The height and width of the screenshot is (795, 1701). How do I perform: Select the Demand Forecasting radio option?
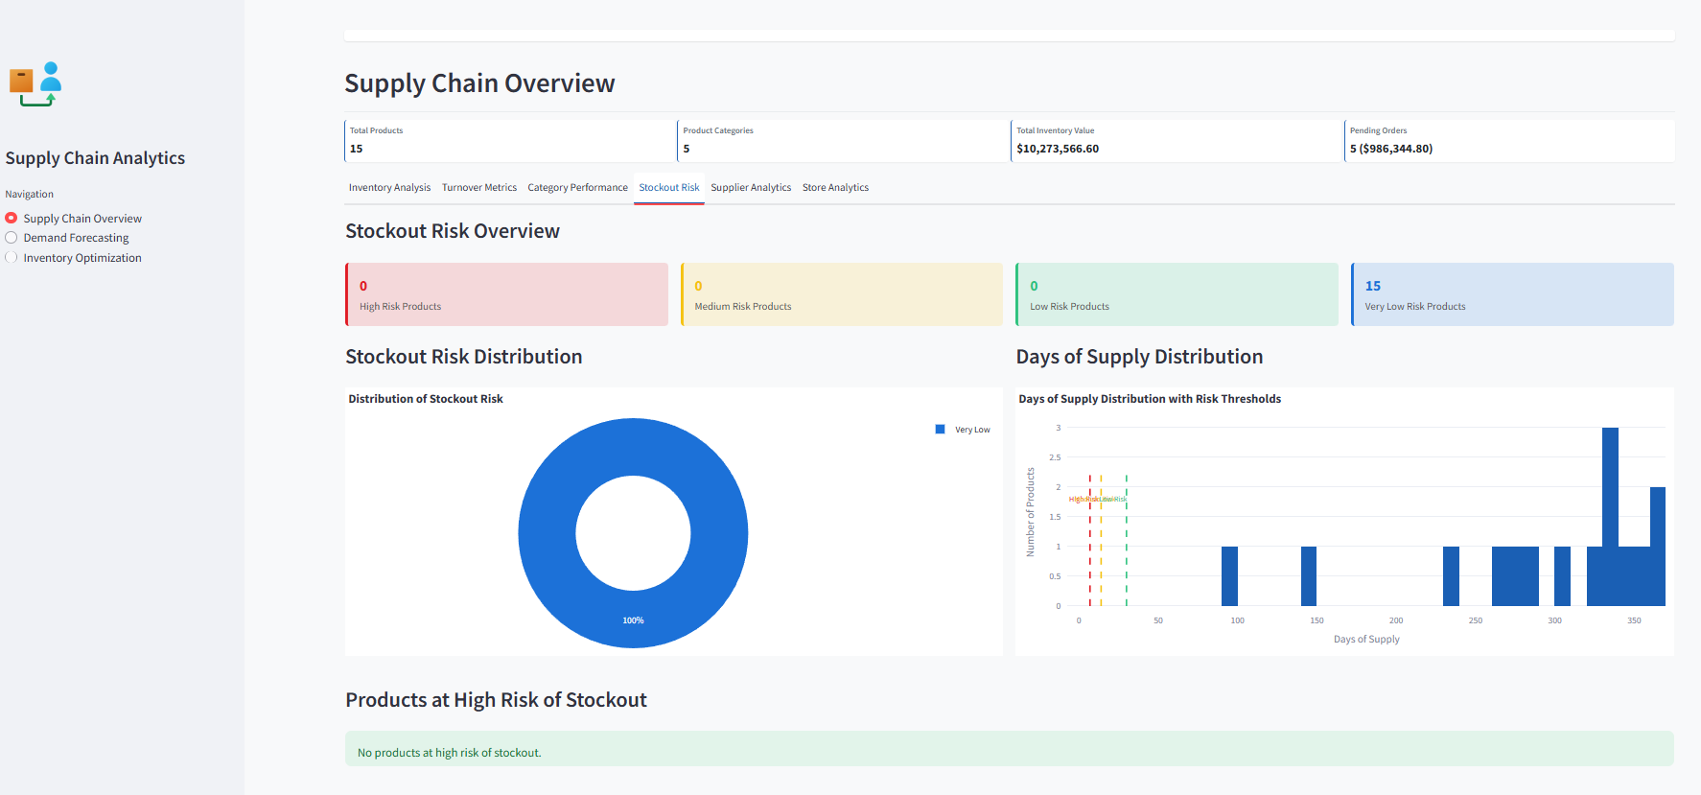pyautogui.click(x=12, y=238)
